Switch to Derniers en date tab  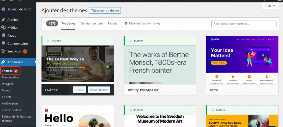[x=91, y=23]
